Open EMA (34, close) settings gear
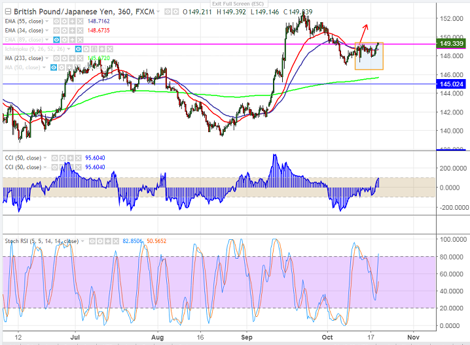Viewport: 470px width, 345px height. click(64, 31)
